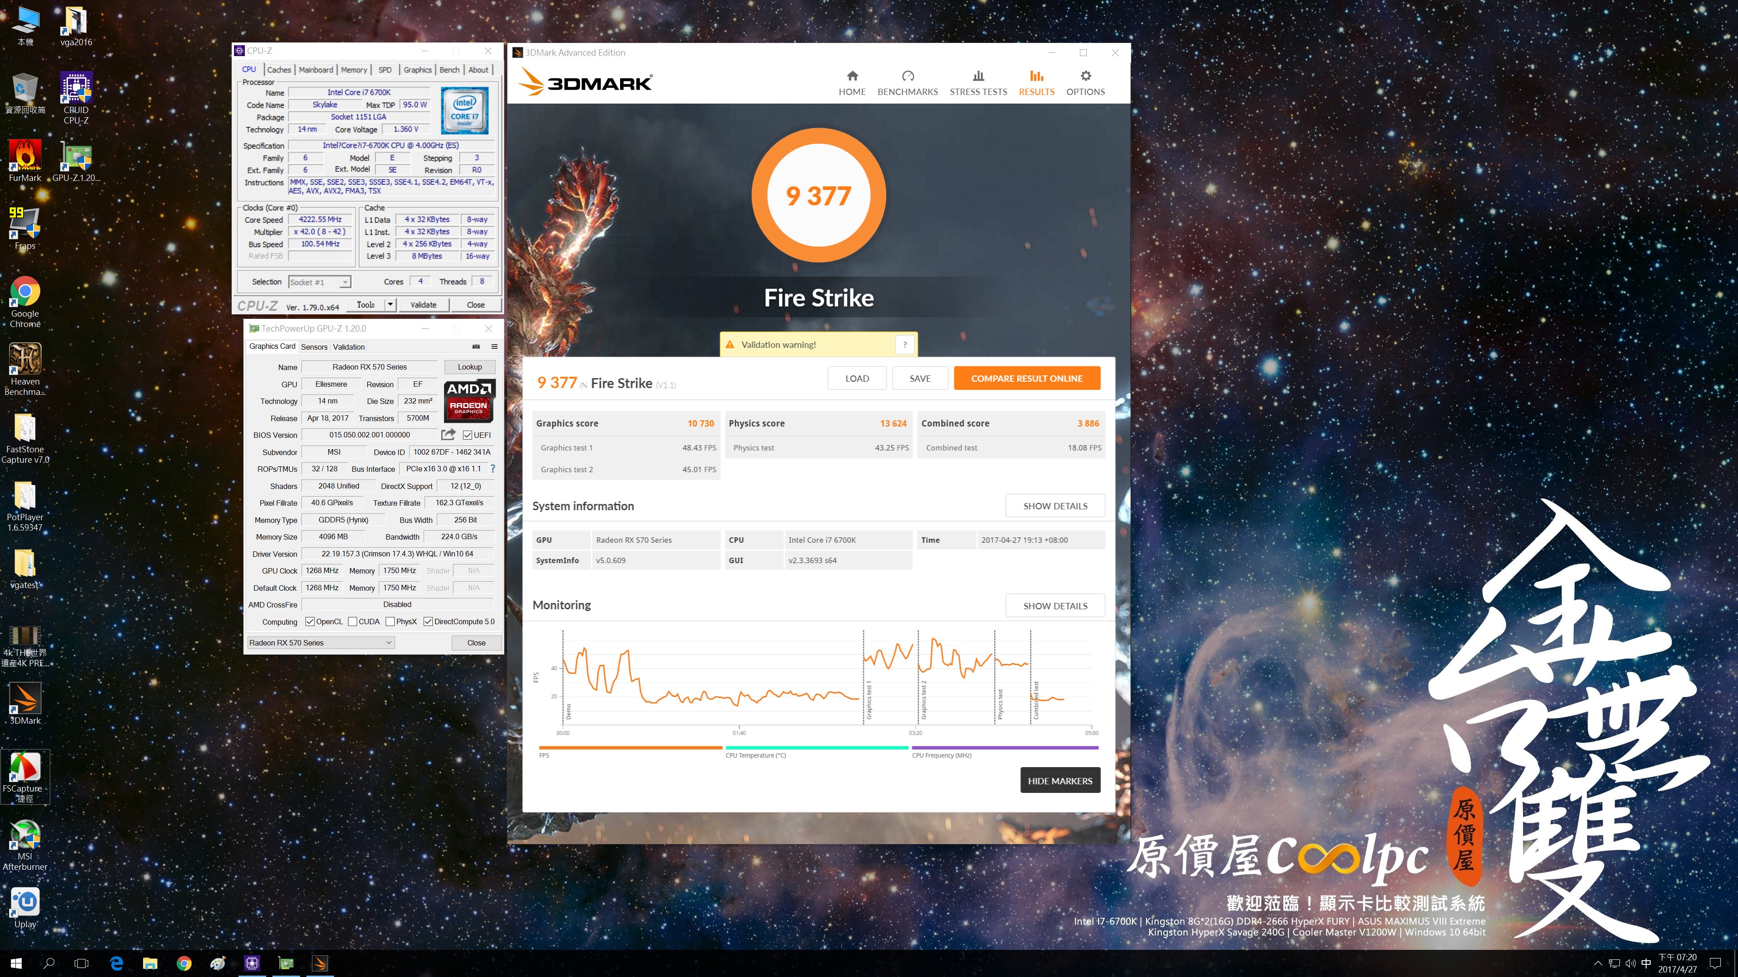Open Task View on taskbar
The image size is (1738, 977).
[81, 963]
